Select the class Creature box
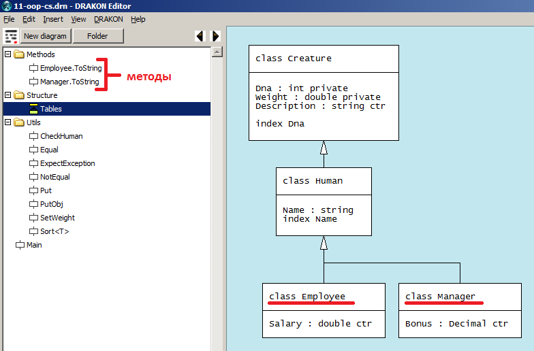 coord(324,93)
